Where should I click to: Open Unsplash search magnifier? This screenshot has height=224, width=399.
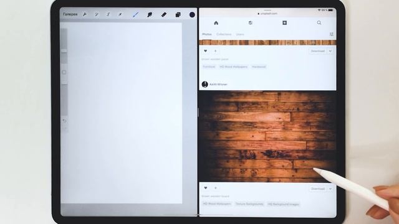319,23
